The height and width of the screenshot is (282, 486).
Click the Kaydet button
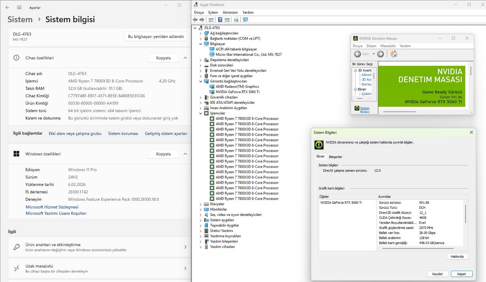point(437,274)
